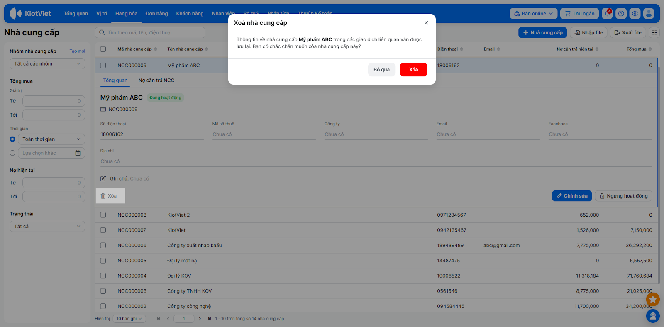Go to the last page of suppliers

click(210, 319)
